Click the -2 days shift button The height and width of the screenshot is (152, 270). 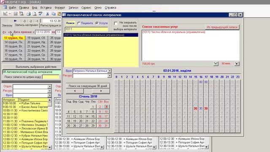tap(30, 21)
